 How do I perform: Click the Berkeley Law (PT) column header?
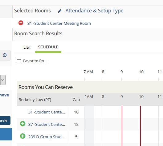[x=35, y=100]
